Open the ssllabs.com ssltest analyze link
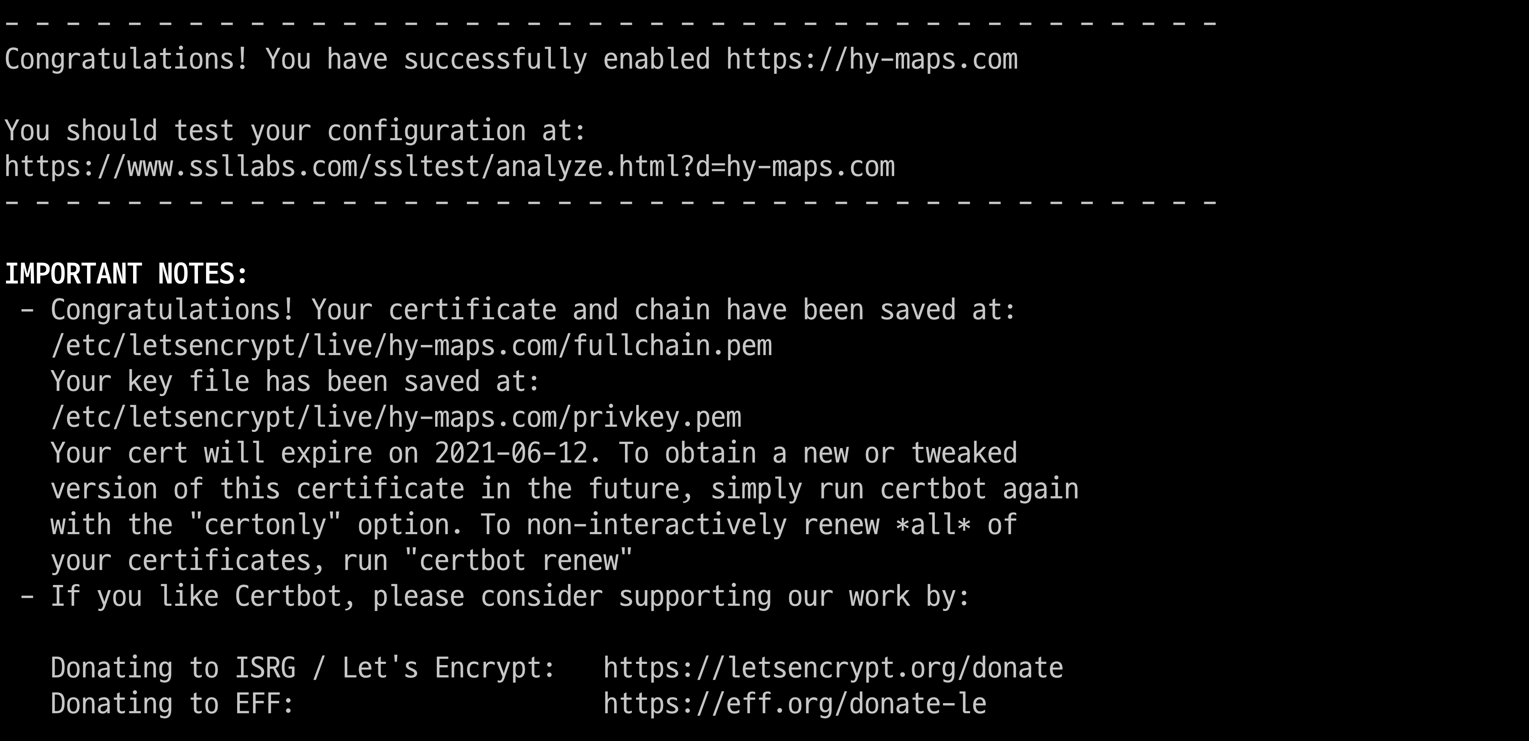Viewport: 1529px width, 741px height. (449, 167)
